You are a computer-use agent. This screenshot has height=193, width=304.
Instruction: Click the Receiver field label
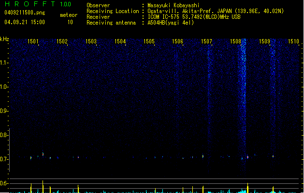98,17
